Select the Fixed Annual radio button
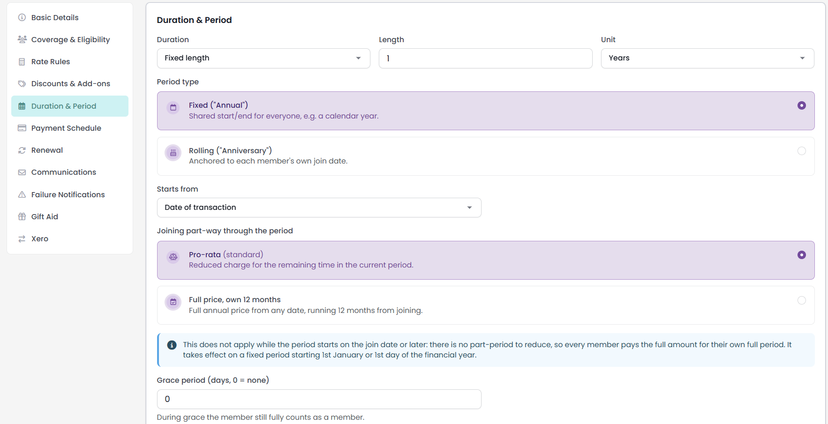 pyautogui.click(x=802, y=105)
